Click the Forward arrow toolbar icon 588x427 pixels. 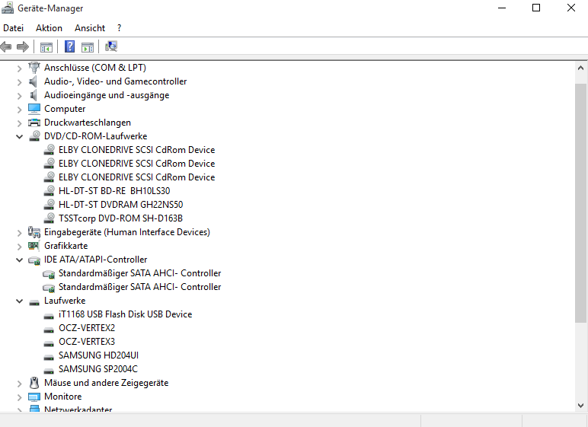click(x=23, y=47)
